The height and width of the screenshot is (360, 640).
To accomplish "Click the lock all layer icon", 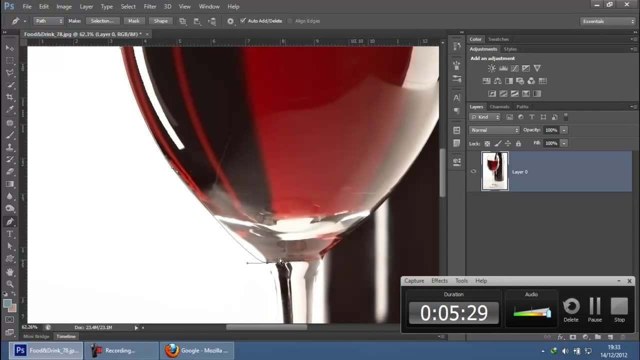I will (x=518, y=143).
